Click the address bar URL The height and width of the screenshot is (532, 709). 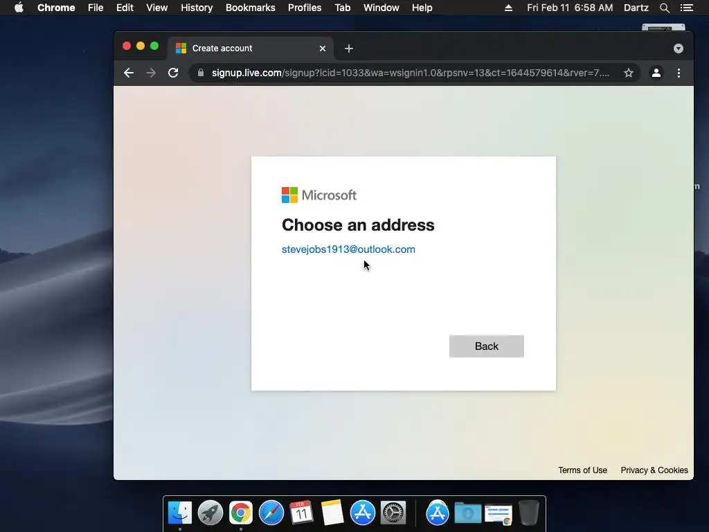point(410,73)
